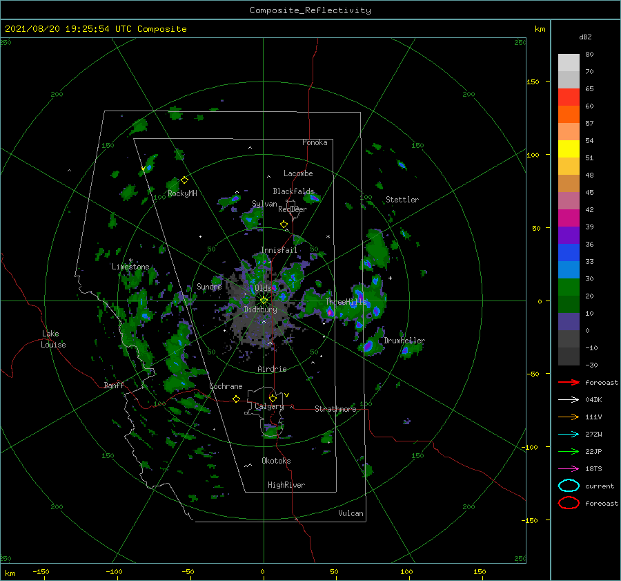Click the yellow diamond marker above Calgary label
Image resolution: width=621 pixels, height=581 pixels.
273,398
